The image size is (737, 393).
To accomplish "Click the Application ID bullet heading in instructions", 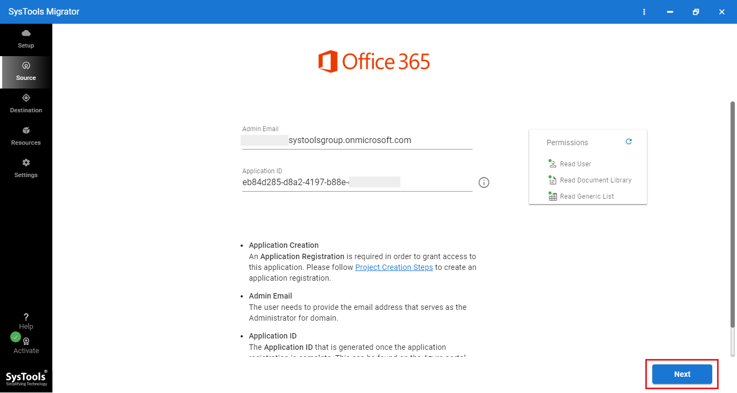I will pyautogui.click(x=272, y=336).
